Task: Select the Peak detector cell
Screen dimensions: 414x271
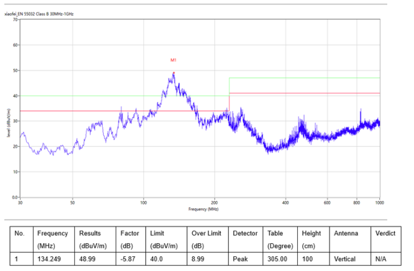Action: (x=240, y=259)
